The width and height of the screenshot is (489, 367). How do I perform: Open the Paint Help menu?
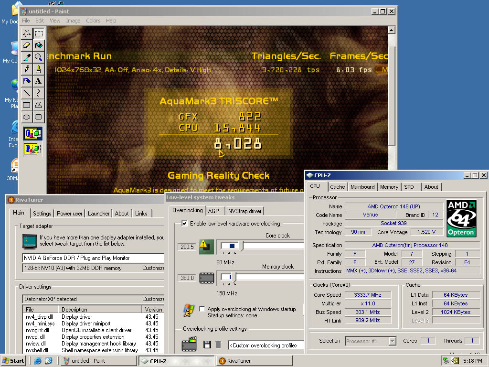111,21
